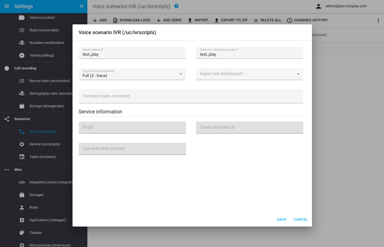Open the hamburger menu in Settings header
384x247 pixels.
[7, 6]
